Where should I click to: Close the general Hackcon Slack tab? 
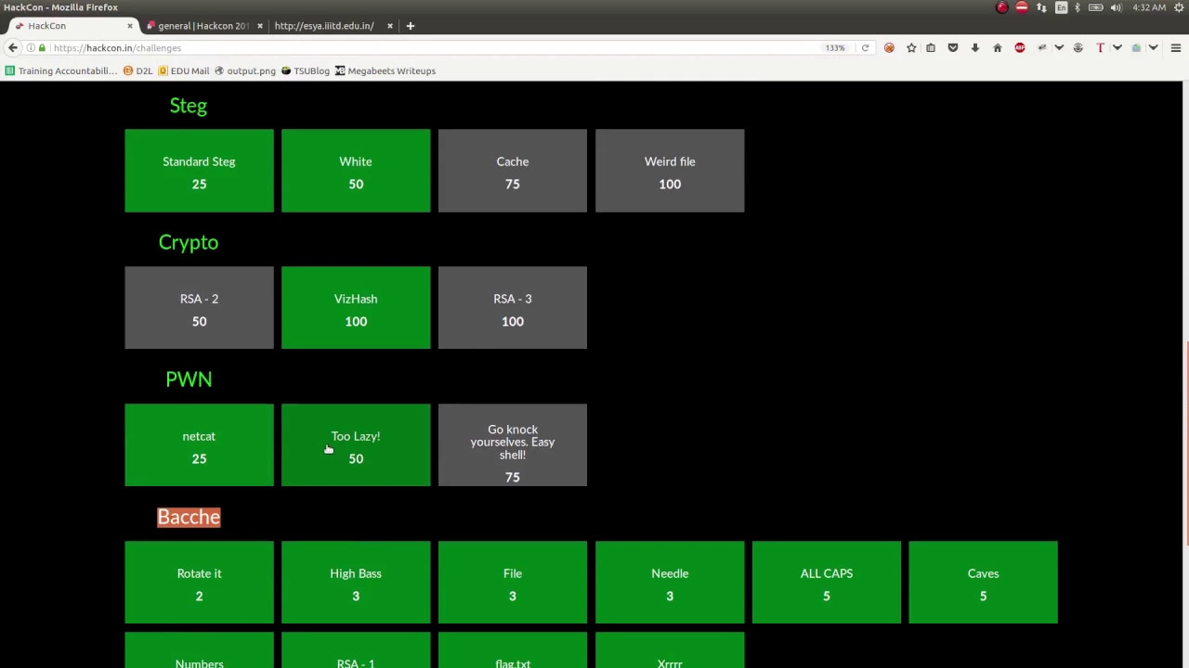click(259, 26)
